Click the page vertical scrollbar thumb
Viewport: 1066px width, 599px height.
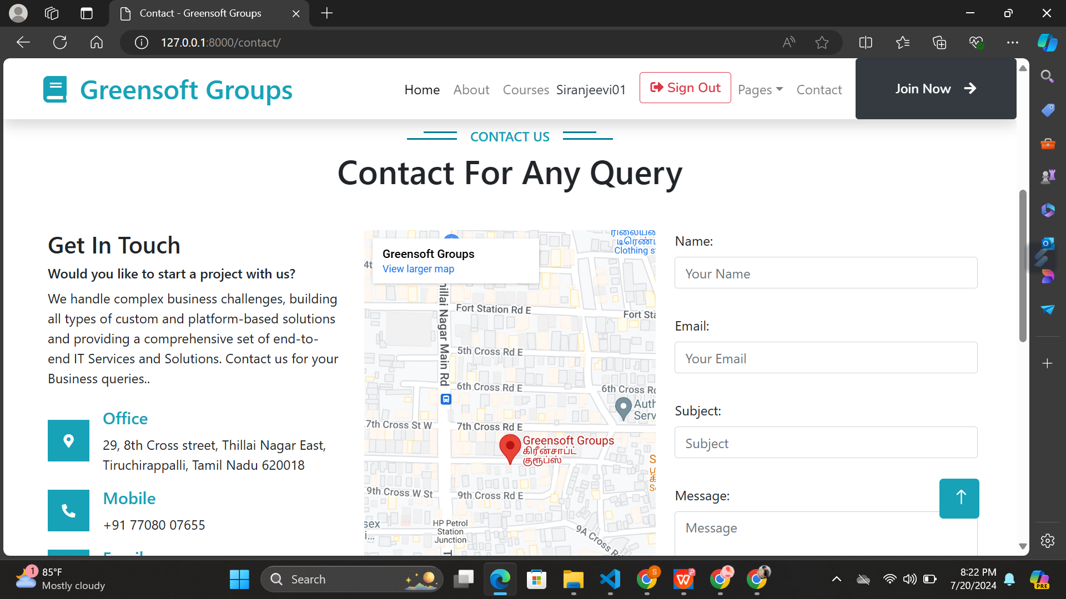1023,266
